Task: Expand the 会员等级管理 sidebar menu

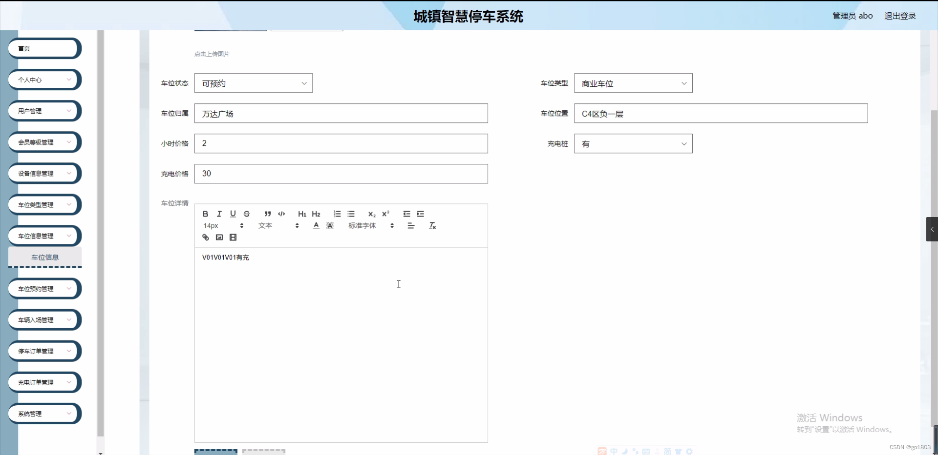Action: coord(44,142)
